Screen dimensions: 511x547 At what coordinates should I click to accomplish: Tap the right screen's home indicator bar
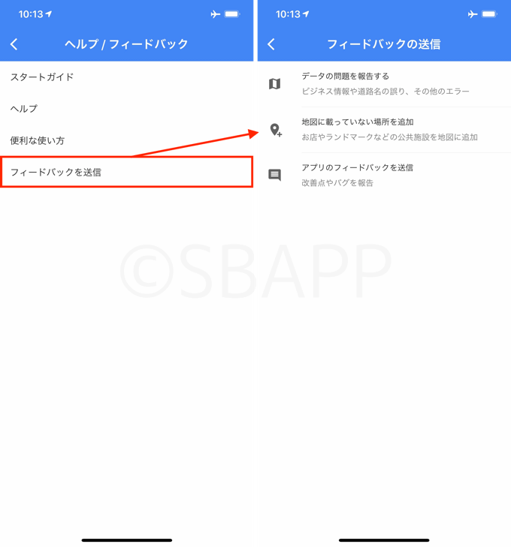click(x=384, y=540)
